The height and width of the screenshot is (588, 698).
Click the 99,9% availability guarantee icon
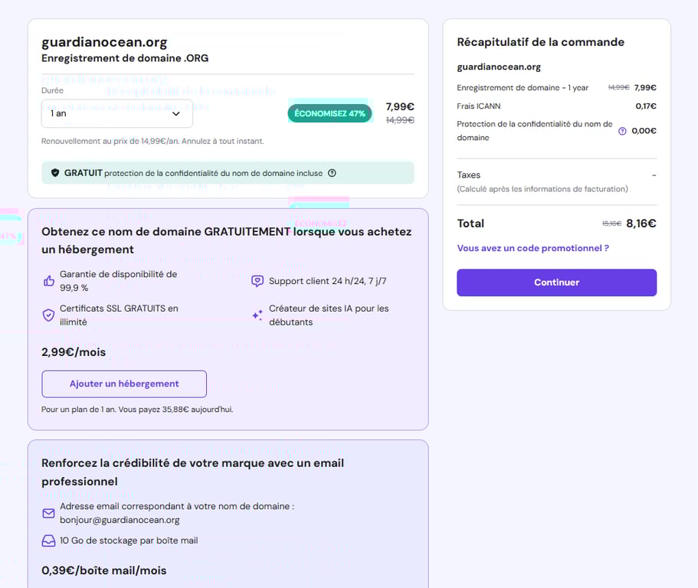point(48,279)
